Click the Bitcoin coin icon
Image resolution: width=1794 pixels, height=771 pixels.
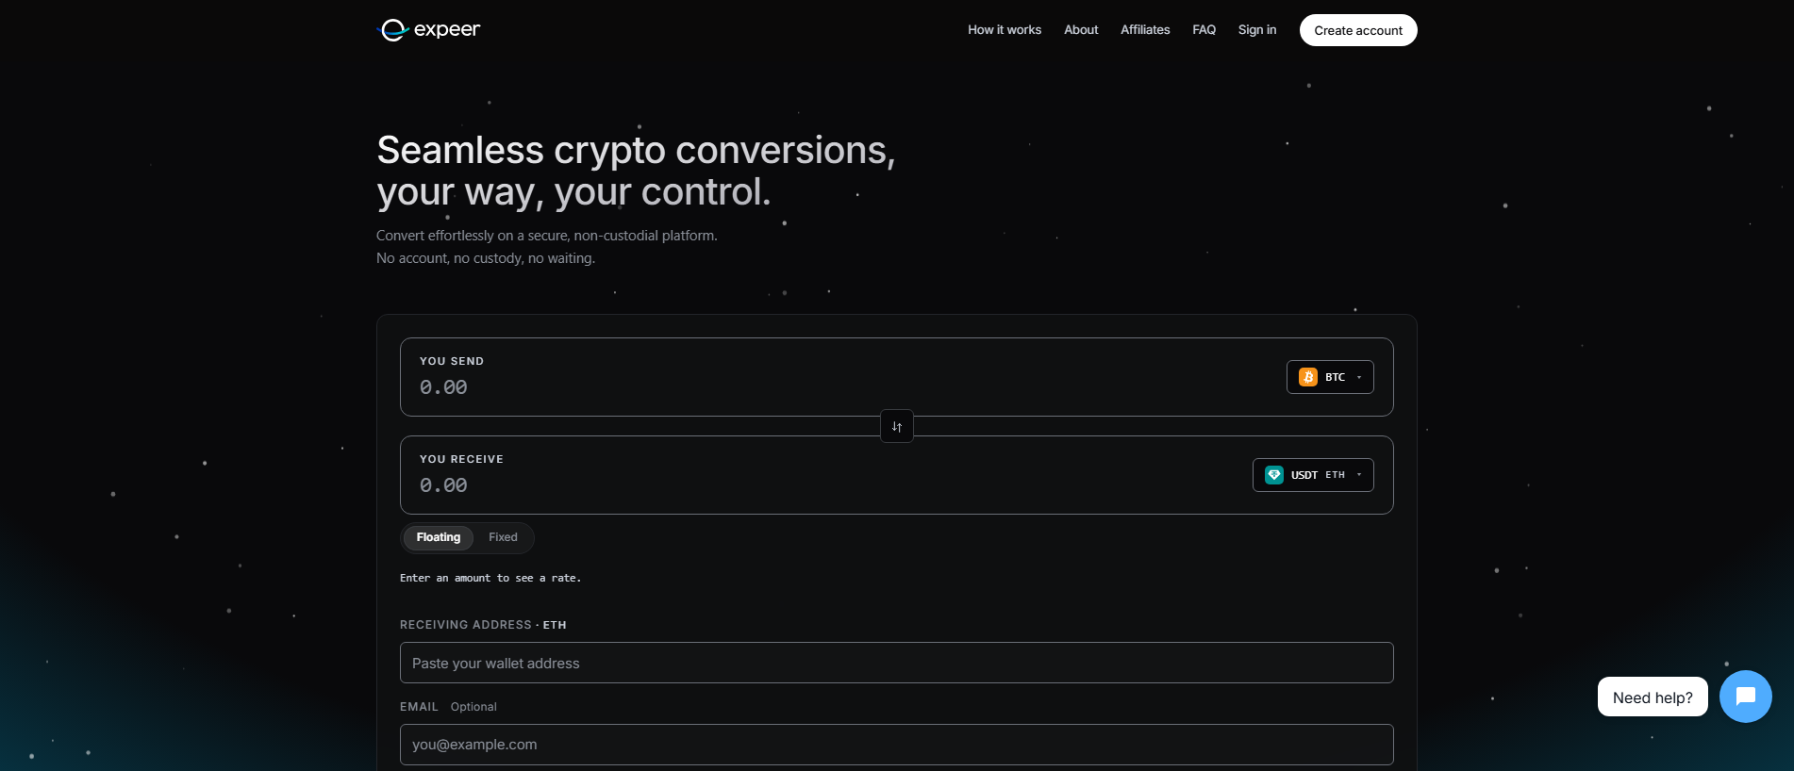(1308, 377)
